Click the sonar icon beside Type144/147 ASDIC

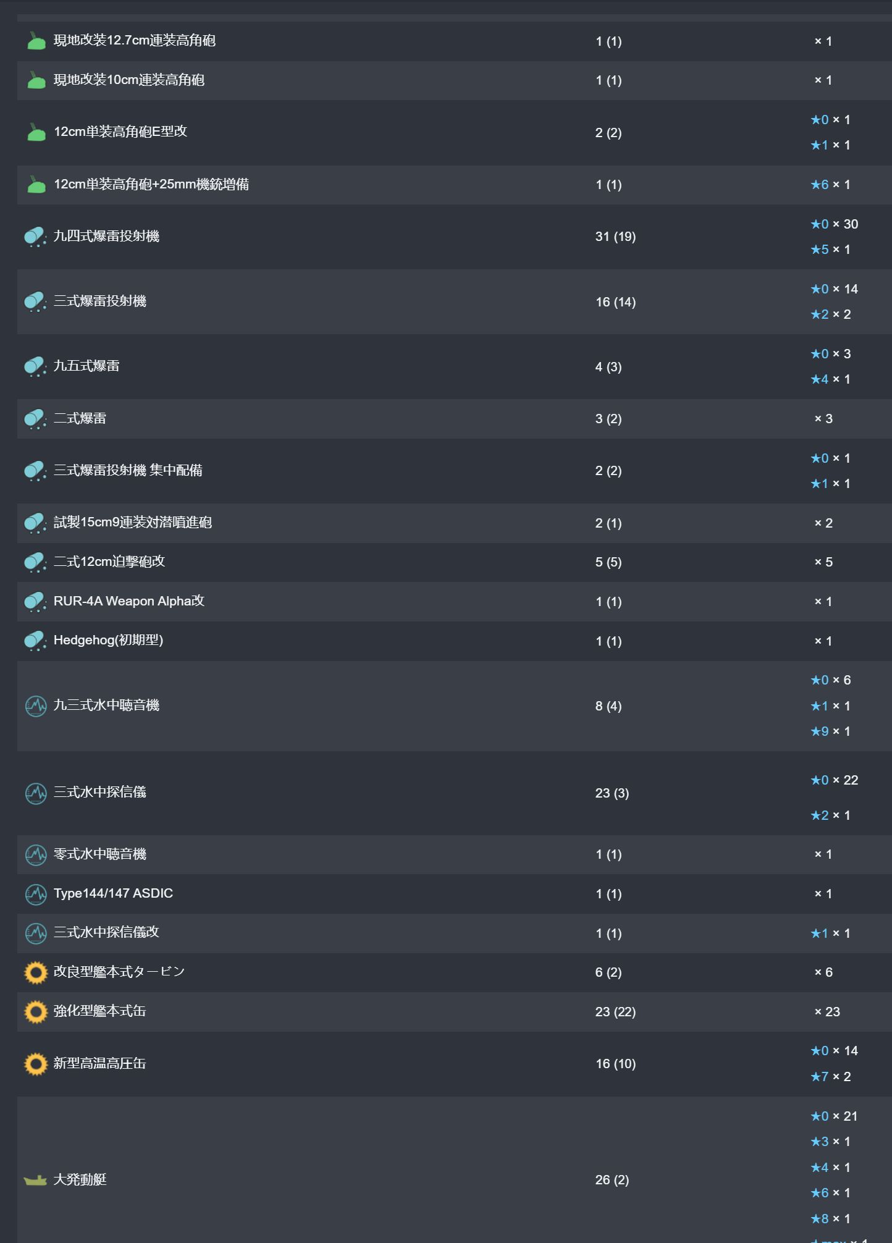tap(36, 894)
